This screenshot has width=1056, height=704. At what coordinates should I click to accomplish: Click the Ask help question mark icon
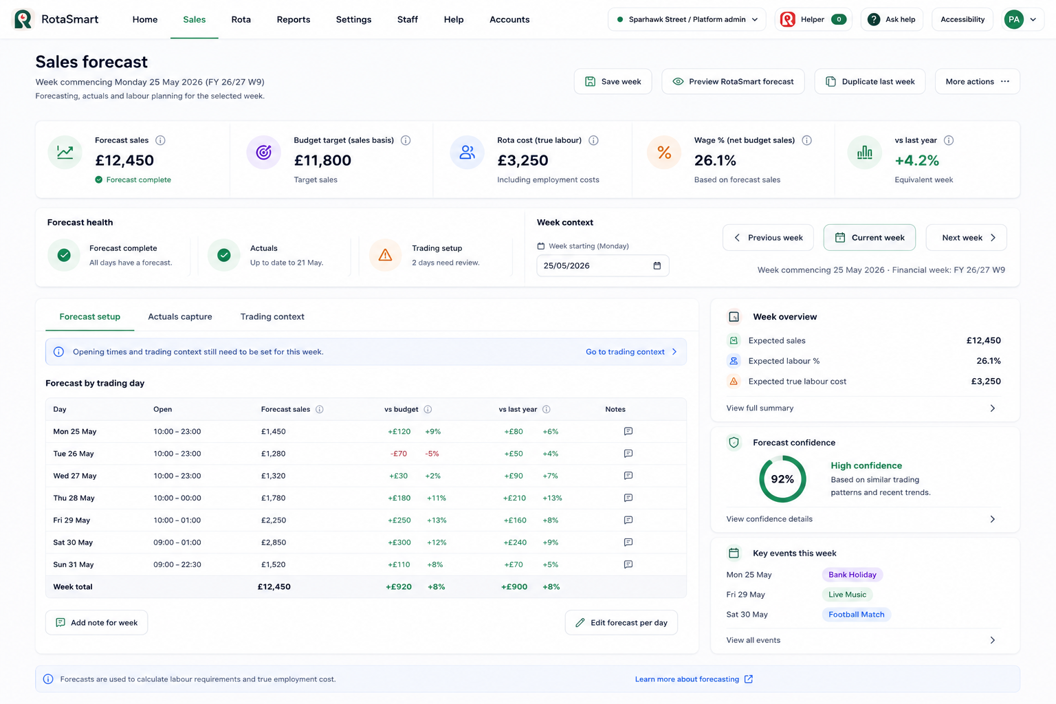[x=874, y=19]
